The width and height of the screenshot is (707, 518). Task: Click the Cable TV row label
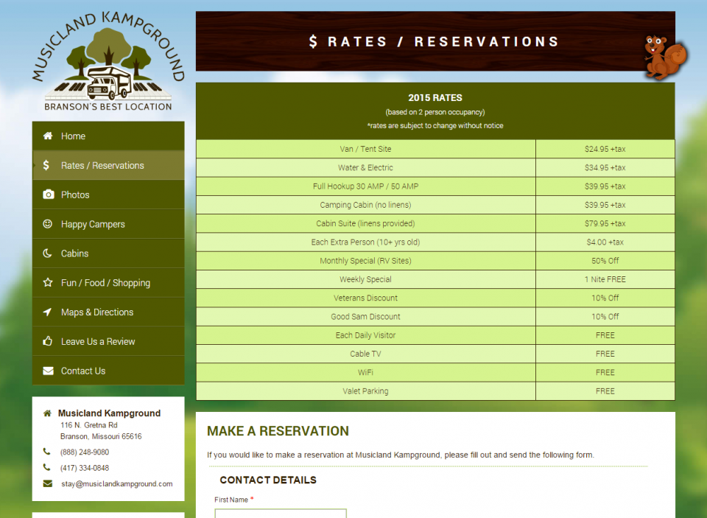[366, 354]
